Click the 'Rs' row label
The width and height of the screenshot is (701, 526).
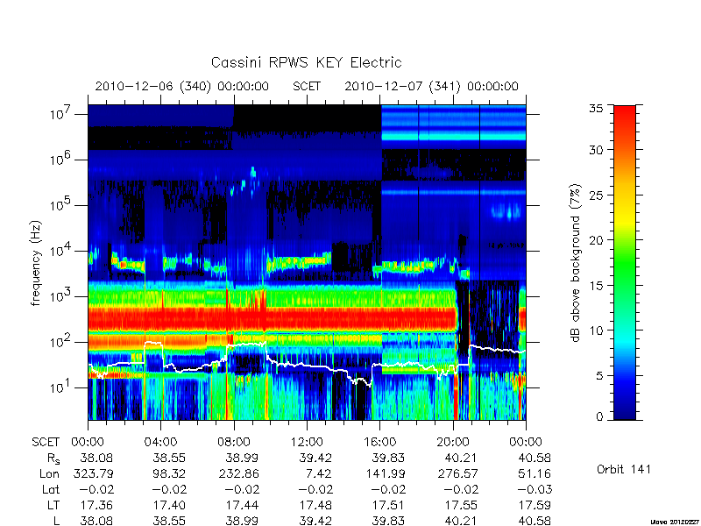53,458
